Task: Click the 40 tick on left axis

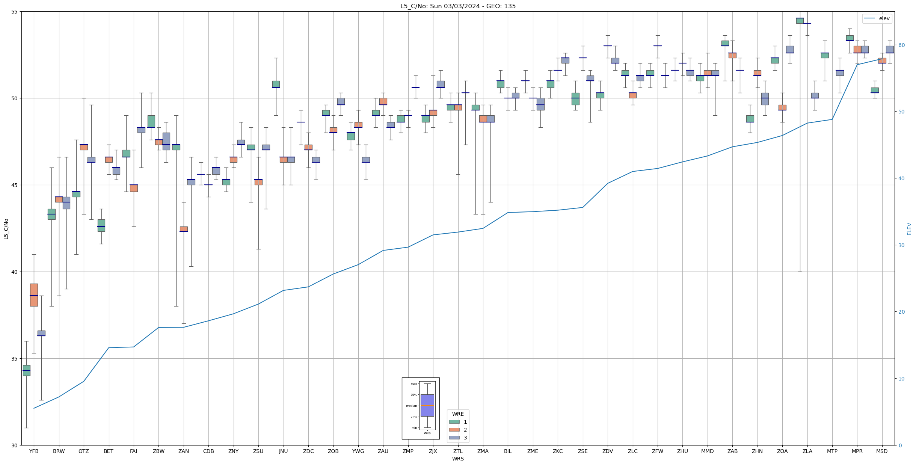Action: [15, 272]
